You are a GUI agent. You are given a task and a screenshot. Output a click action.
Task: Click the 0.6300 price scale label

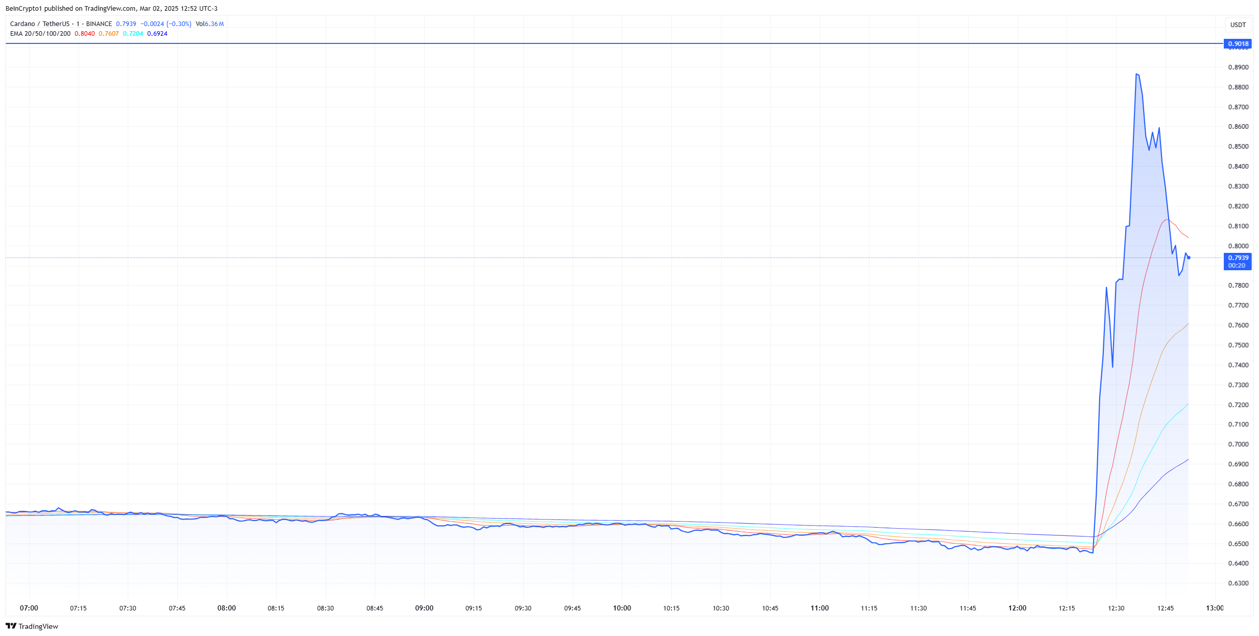pyautogui.click(x=1238, y=583)
